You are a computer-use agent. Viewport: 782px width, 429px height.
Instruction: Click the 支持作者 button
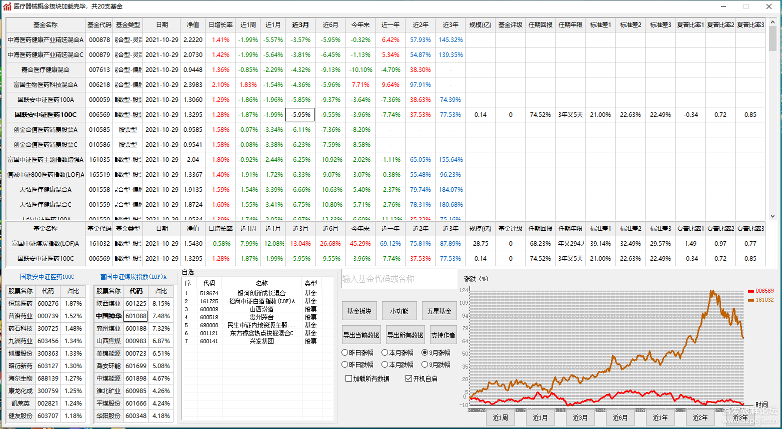pos(443,335)
